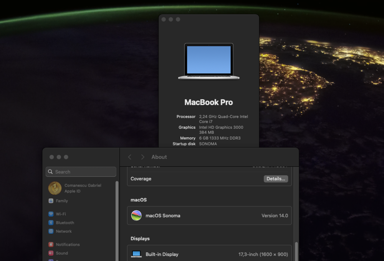Click the Built-in Display row
This screenshot has height=261, width=384.
(209, 253)
